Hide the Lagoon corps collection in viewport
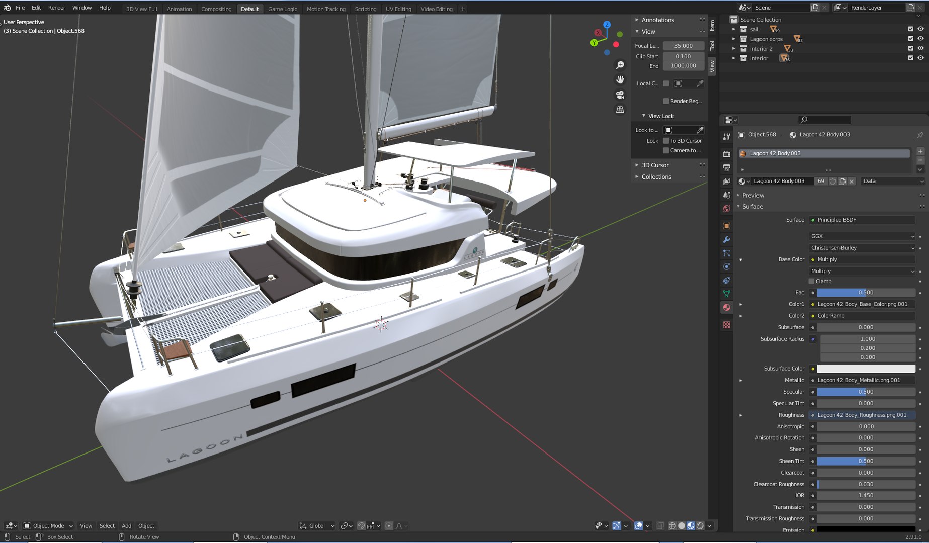 coord(920,39)
